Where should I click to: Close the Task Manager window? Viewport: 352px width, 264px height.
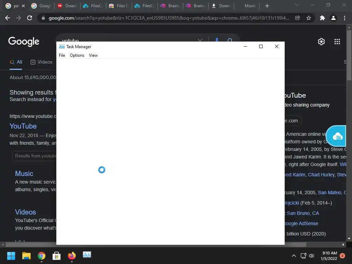(277, 46)
